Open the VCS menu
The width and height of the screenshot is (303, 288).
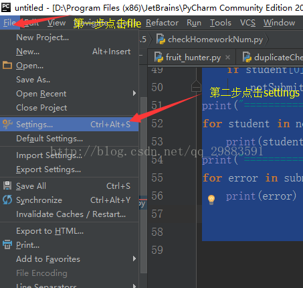pyautogui.click(x=247, y=23)
